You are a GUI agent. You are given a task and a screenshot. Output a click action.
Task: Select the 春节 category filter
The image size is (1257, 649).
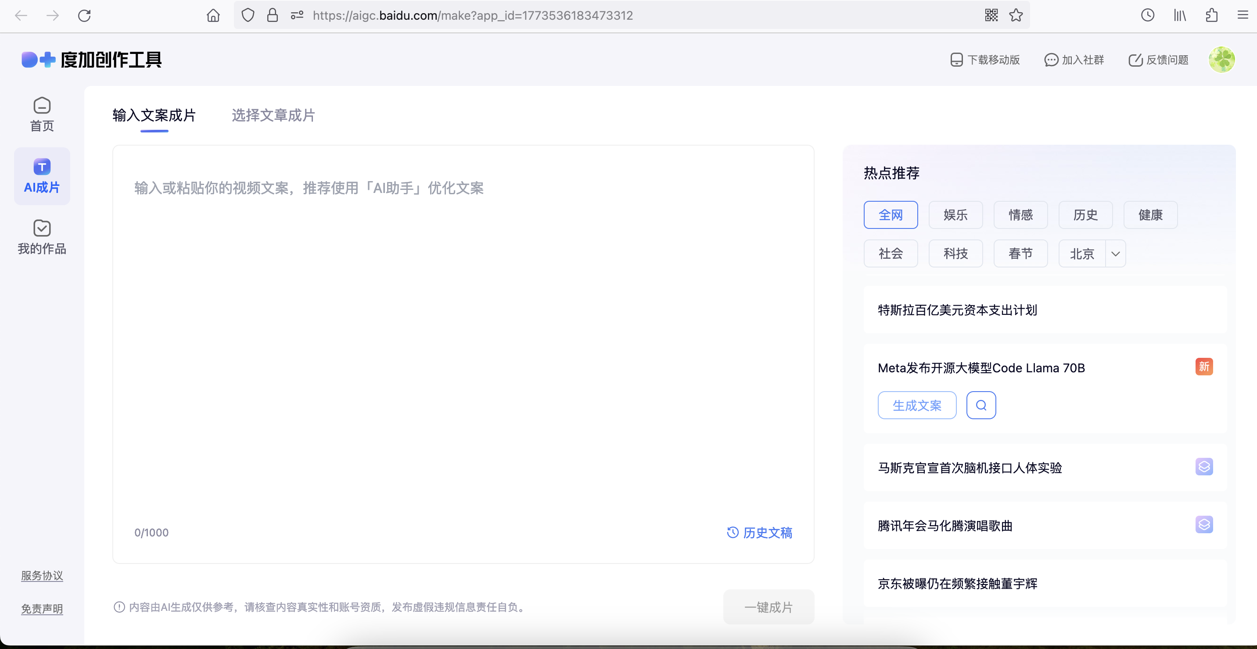[1020, 253]
